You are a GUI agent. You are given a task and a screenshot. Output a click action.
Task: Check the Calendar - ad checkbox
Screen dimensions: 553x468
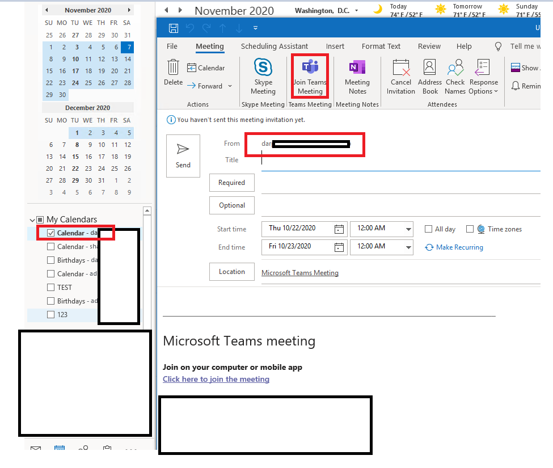pyautogui.click(x=51, y=273)
